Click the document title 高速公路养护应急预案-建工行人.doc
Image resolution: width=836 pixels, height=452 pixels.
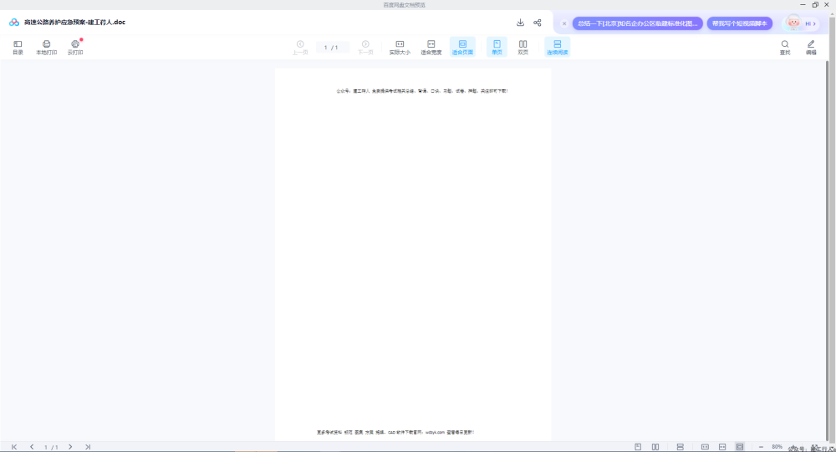click(74, 23)
